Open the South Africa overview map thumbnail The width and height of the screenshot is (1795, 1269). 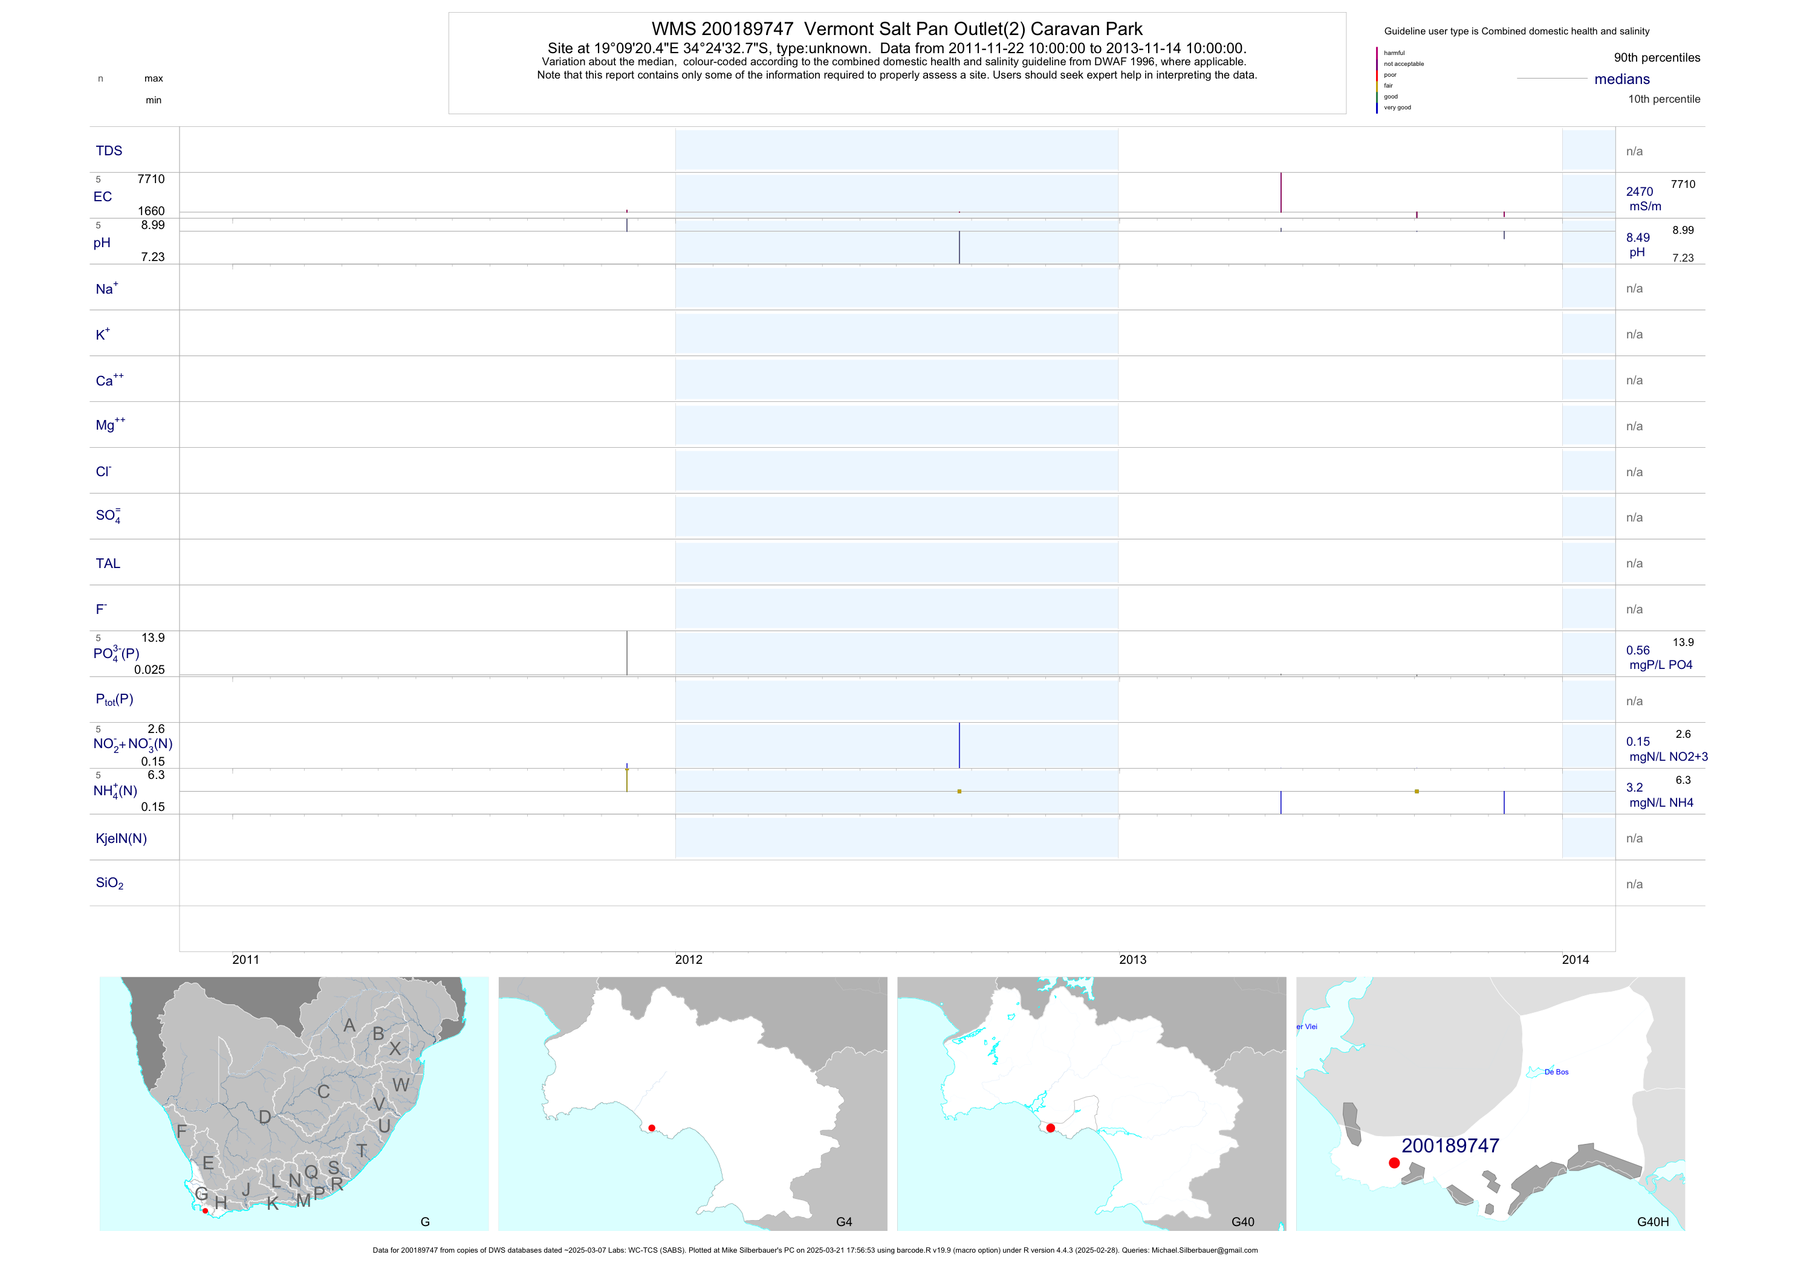click(294, 1103)
